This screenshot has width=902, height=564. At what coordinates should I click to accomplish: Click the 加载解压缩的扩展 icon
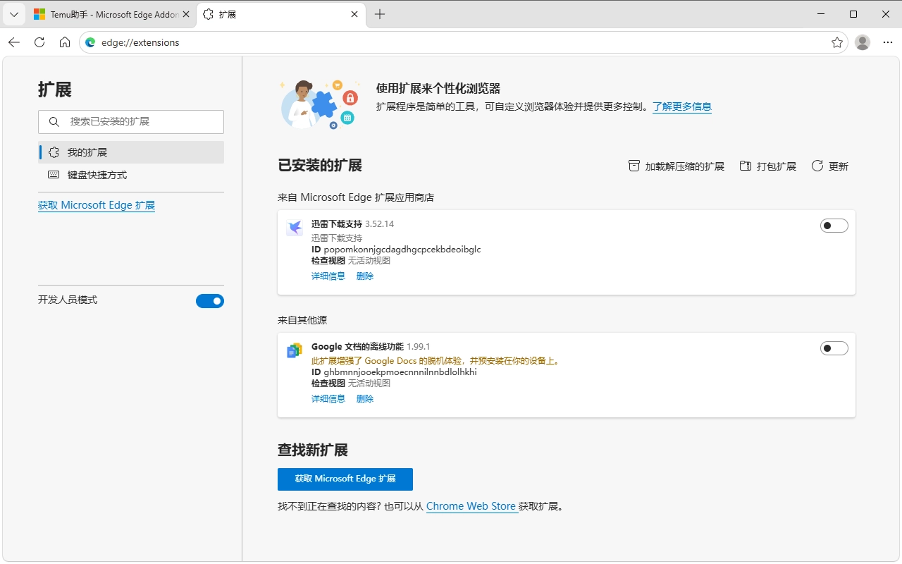(634, 166)
